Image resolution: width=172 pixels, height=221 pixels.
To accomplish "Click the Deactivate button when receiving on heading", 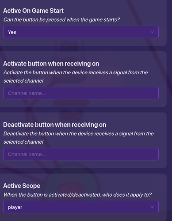I will pos(55,125).
